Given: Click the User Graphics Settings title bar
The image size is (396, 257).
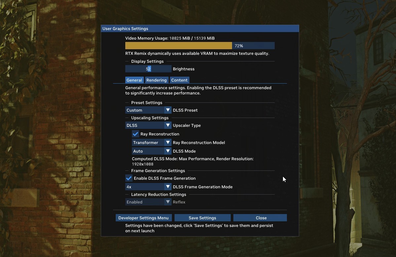Looking at the screenshot, I should click(x=200, y=28).
